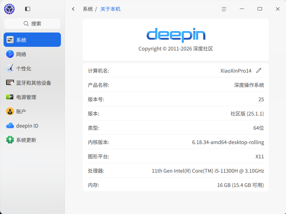Click the XiaoXinPro14 computer name
The image size is (286, 214).
[x=236, y=71]
